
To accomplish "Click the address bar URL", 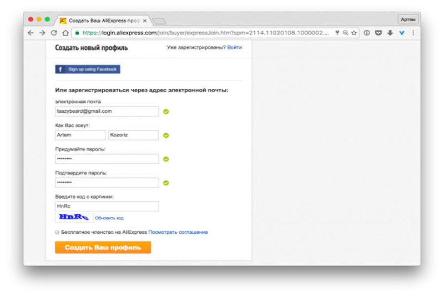I will [x=205, y=33].
